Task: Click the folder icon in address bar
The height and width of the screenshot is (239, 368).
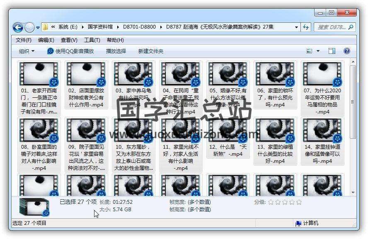Action: [x=45, y=27]
